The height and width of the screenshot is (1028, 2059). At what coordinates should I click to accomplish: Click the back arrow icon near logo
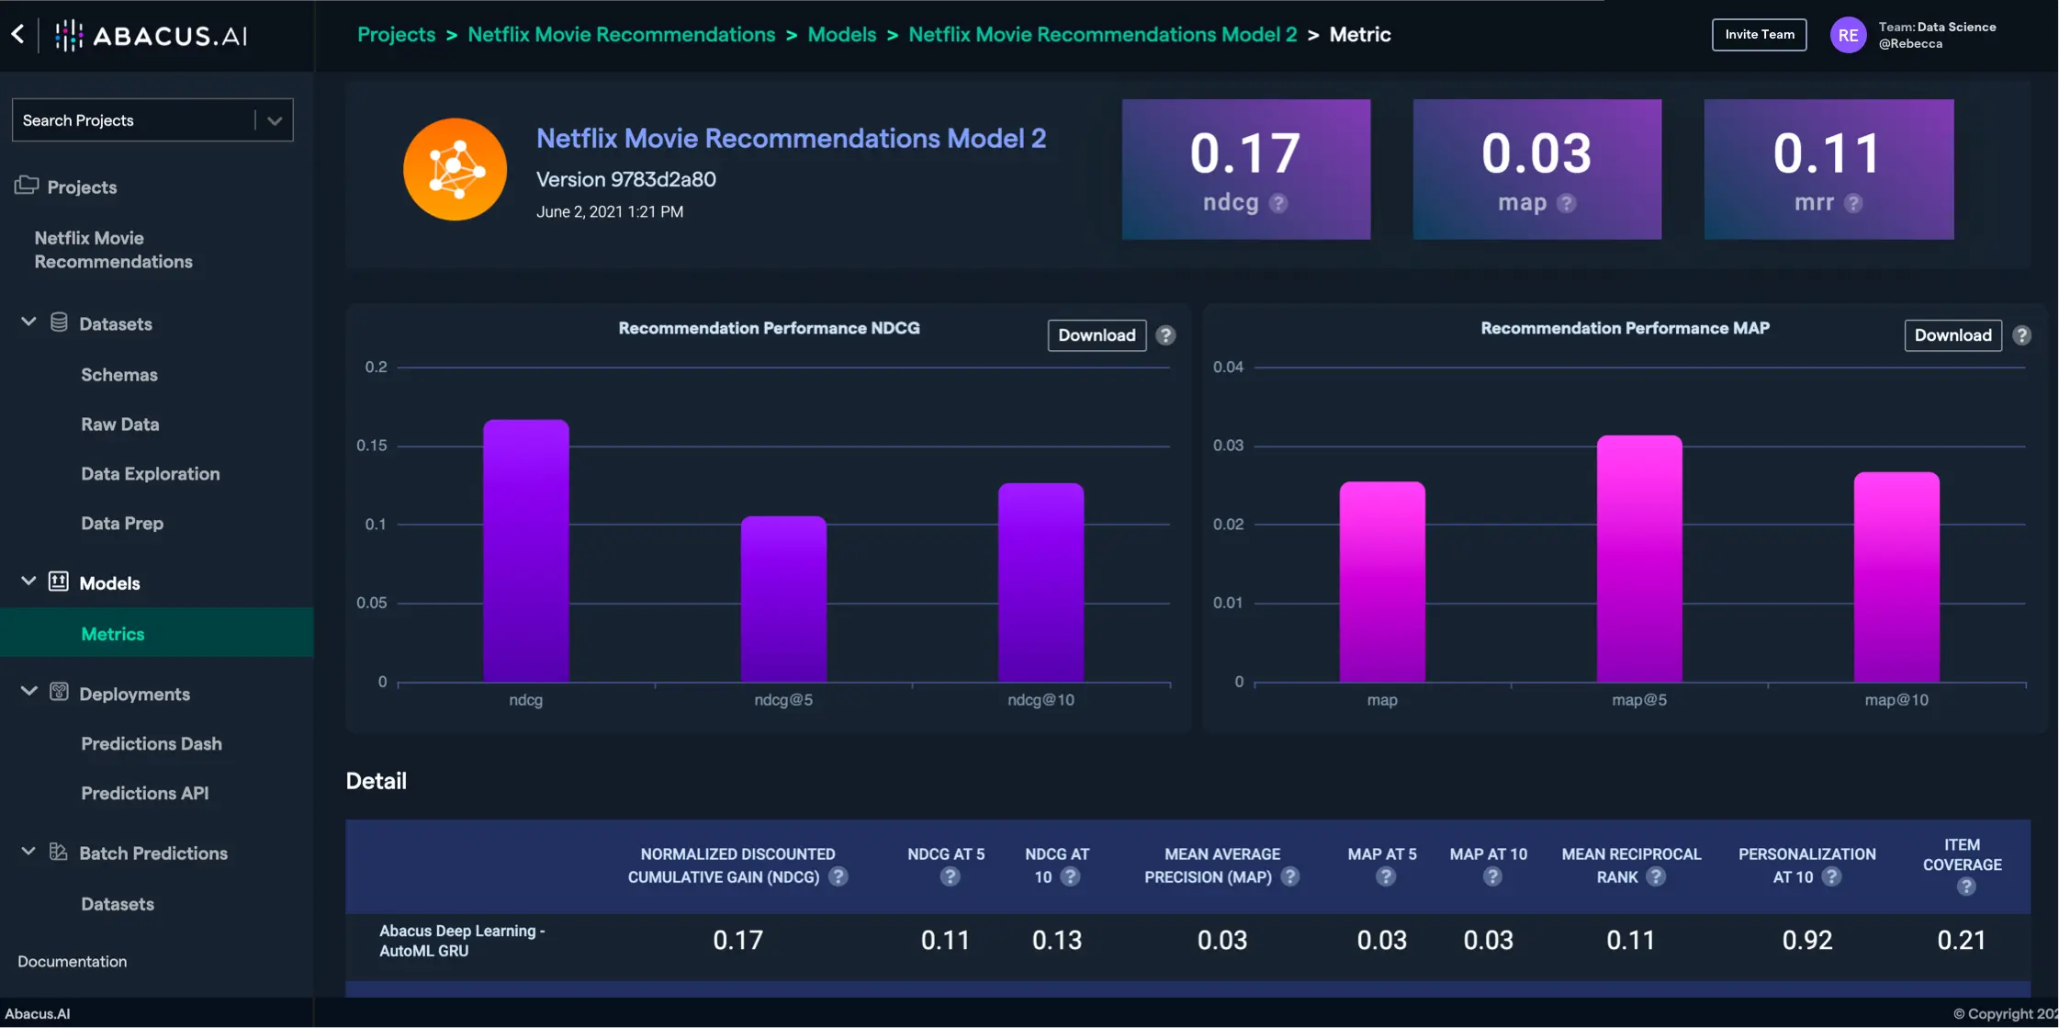pyautogui.click(x=17, y=35)
